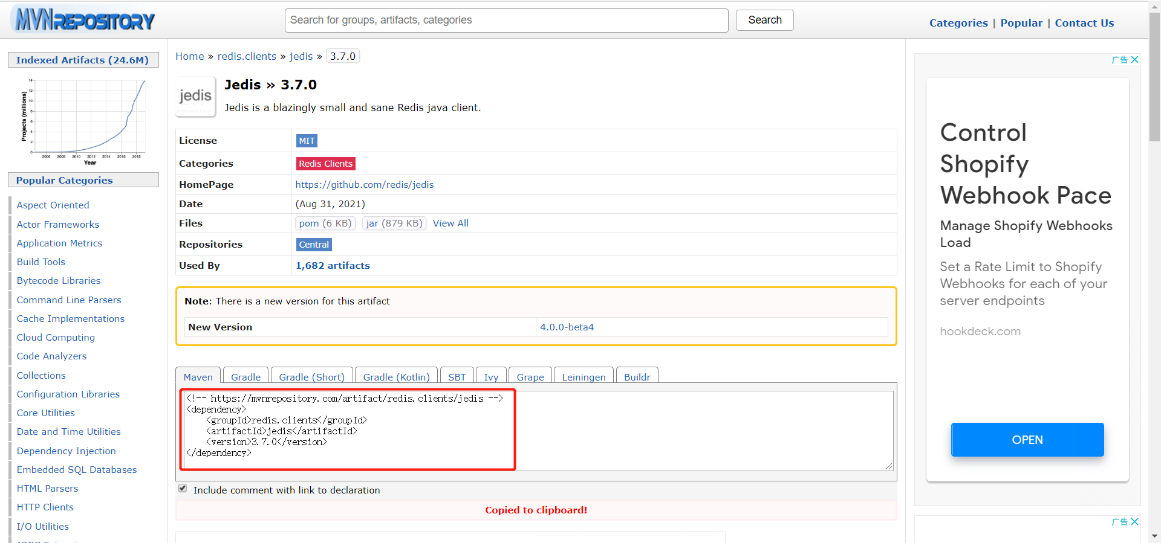Open Cloud Computing category
This screenshot has height=543, width=1161.
pos(56,338)
